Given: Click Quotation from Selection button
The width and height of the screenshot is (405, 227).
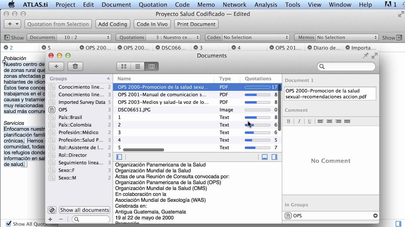Looking at the screenshot, I should pyautogui.click(x=58, y=24).
